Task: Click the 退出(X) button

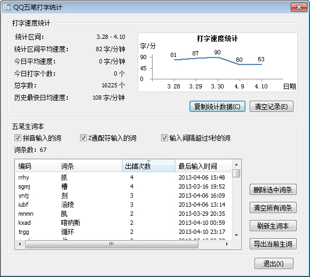Action: pos(274,263)
